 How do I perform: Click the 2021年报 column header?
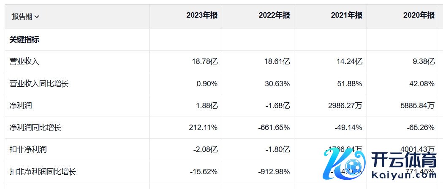[347, 16]
